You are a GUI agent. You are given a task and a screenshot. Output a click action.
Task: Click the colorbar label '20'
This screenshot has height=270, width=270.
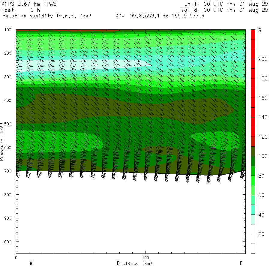coord(261,234)
